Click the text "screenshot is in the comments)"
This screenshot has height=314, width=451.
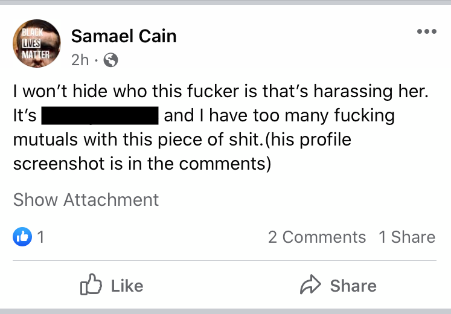click(x=141, y=163)
